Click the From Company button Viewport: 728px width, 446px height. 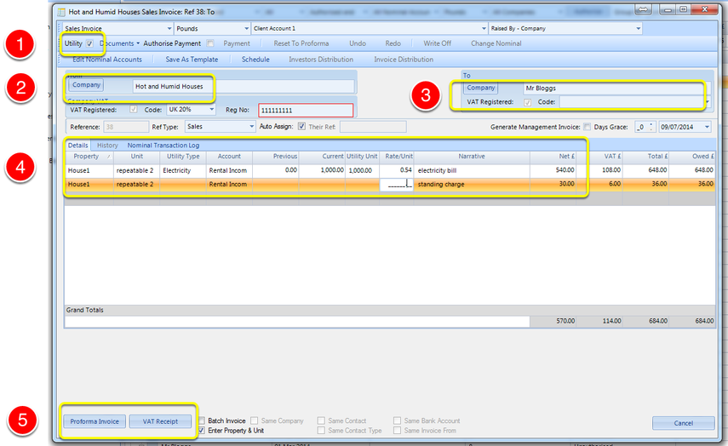coord(86,85)
